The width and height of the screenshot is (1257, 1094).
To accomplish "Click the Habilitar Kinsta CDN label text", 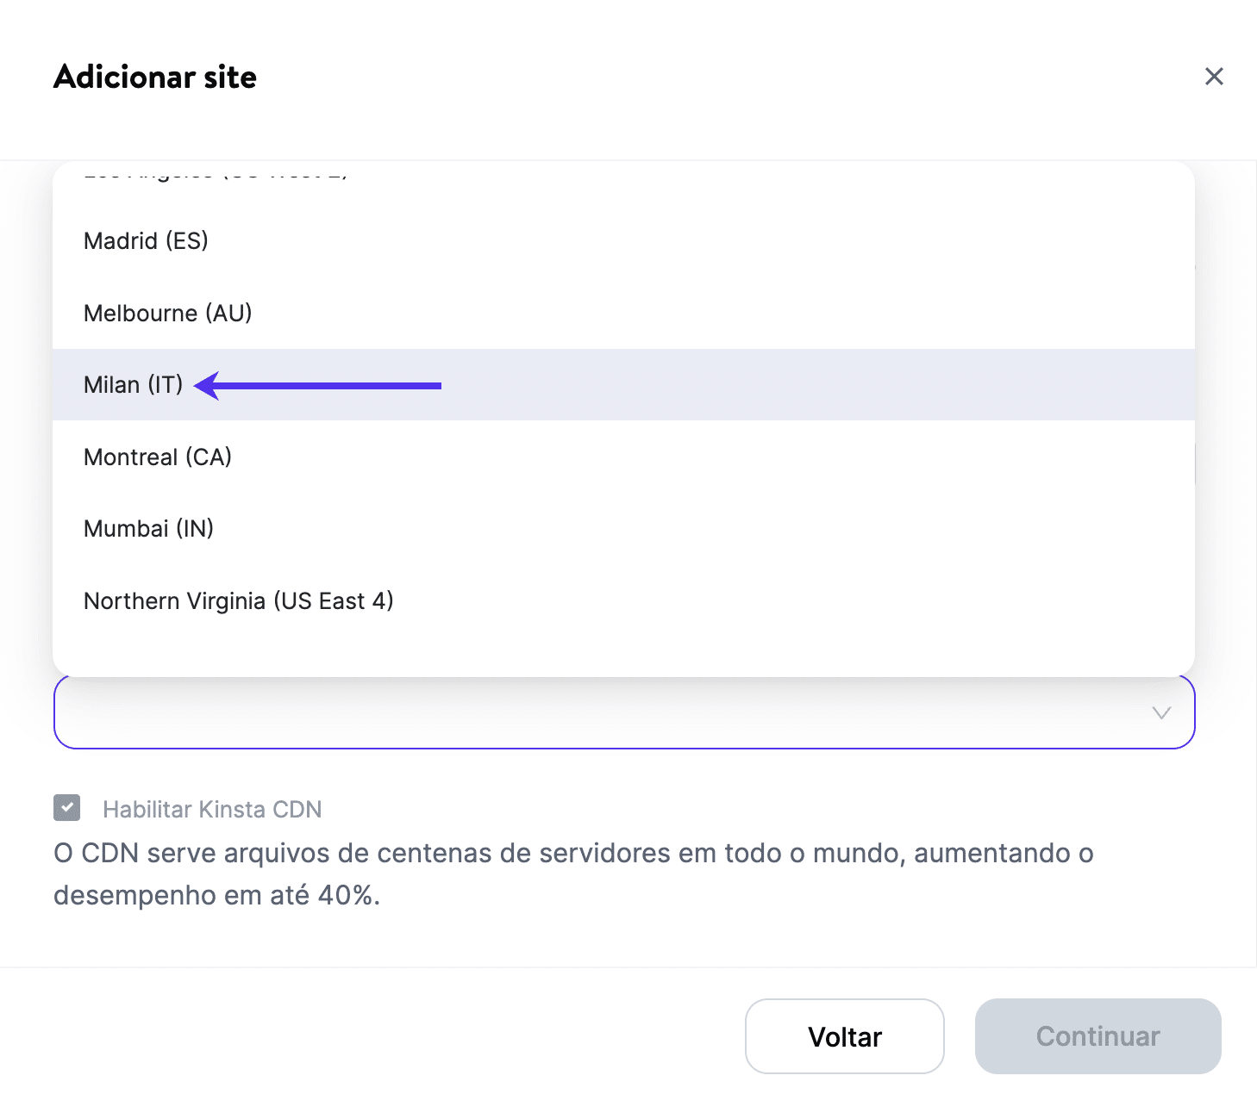I will (211, 809).
